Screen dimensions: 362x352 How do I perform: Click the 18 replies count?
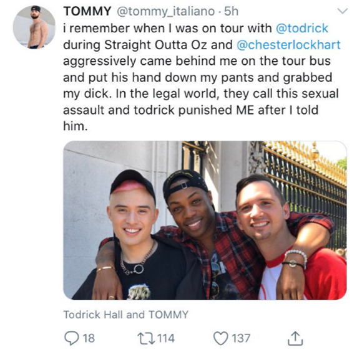(x=89, y=338)
